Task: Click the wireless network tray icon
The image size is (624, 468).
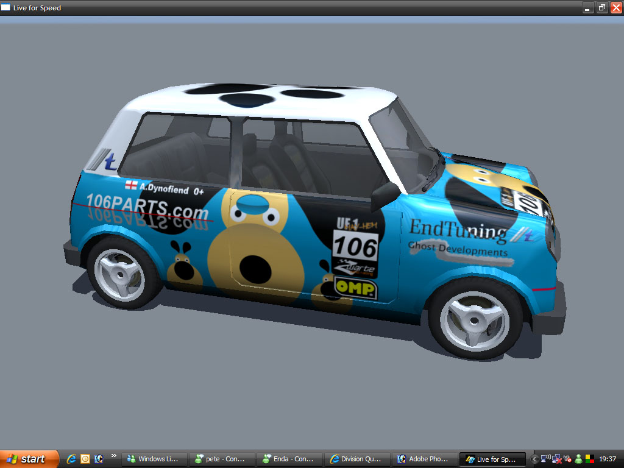Action: click(545, 459)
